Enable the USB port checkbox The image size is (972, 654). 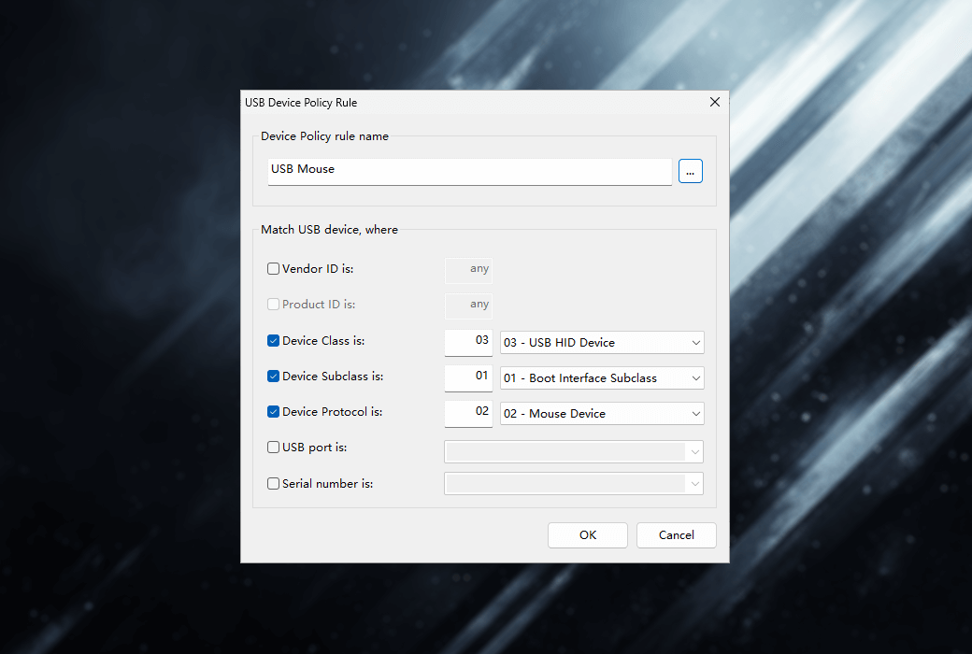point(274,448)
